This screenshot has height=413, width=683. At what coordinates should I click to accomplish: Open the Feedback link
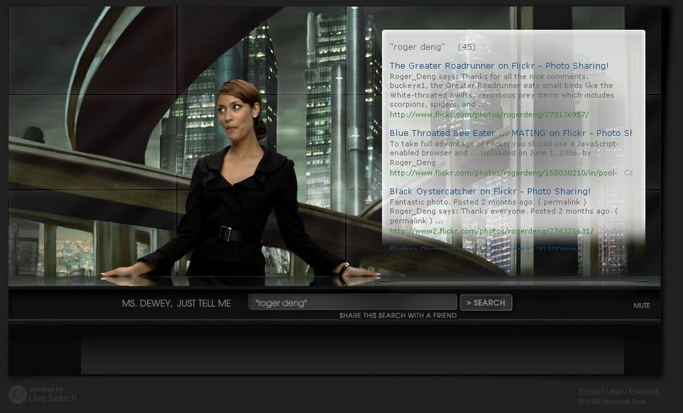coord(644,391)
